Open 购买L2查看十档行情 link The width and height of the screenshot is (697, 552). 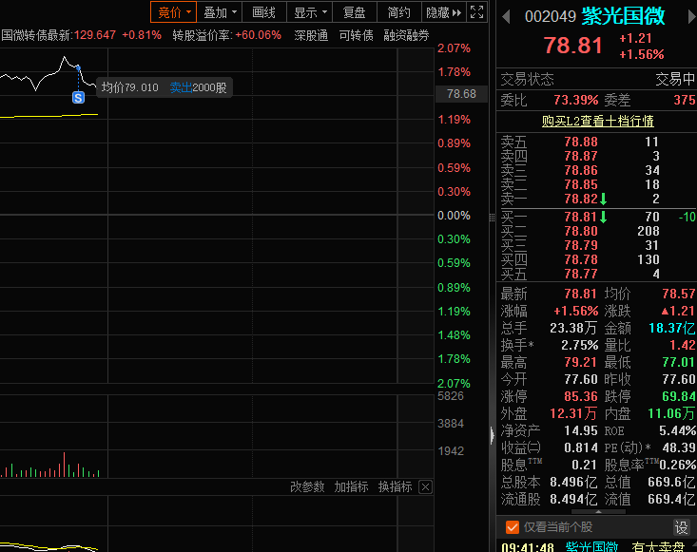point(597,121)
